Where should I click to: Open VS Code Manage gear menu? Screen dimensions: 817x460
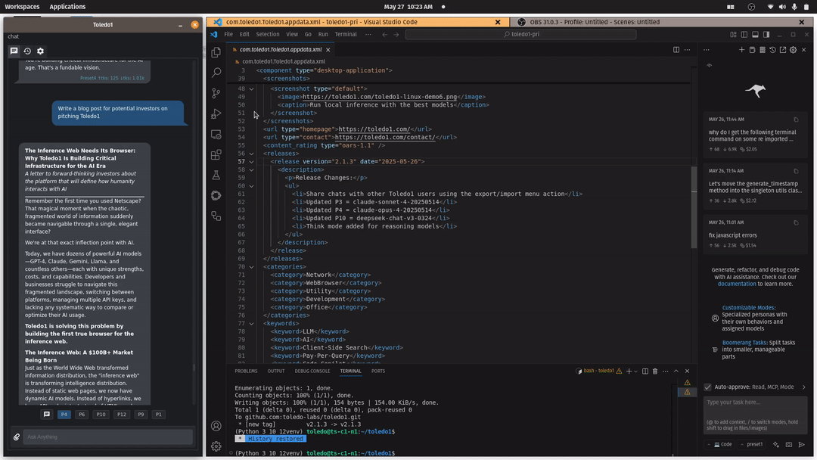[x=216, y=446]
